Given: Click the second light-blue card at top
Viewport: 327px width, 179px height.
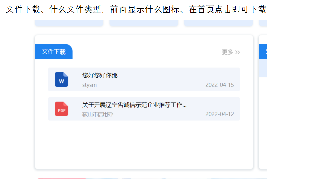Looking at the screenshot, I should tap(144, 23).
